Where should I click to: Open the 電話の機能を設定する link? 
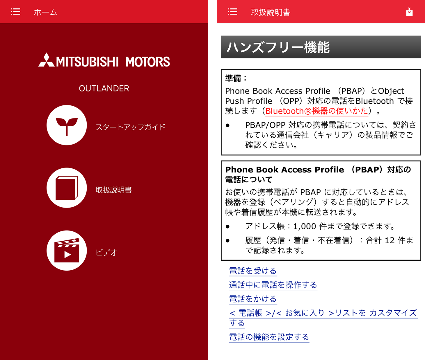coord(269,337)
